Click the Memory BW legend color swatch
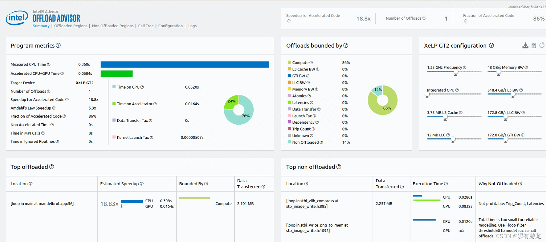The width and height of the screenshot is (546, 242). 289,89
